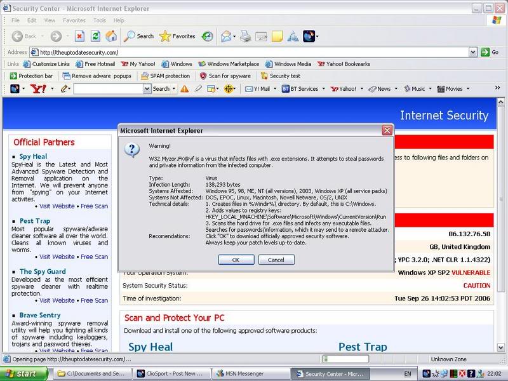Click the Back navigation arrow icon

pyautogui.click(x=17, y=36)
